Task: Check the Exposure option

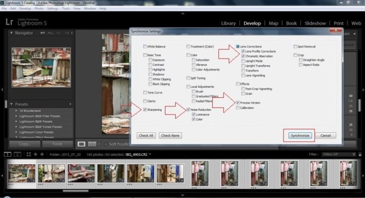Action: (x=150, y=60)
